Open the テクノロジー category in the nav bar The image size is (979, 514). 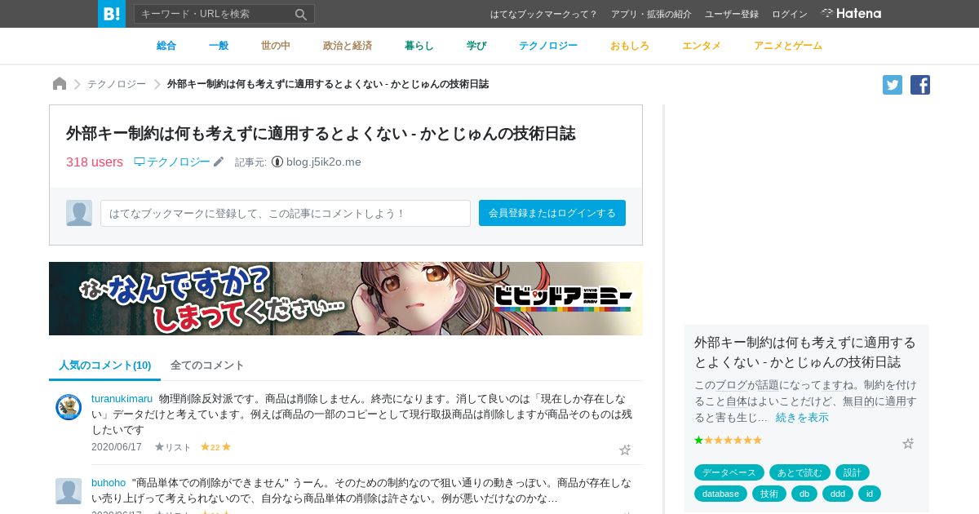pyautogui.click(x=548, y=46)
